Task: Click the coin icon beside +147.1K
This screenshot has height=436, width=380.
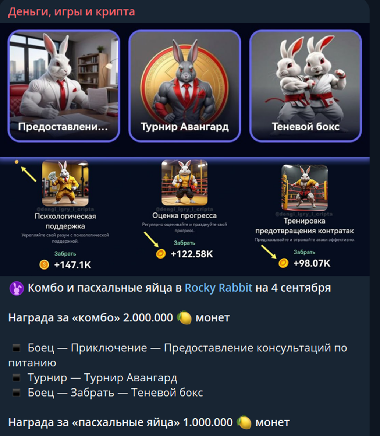Action: (44, 264)
